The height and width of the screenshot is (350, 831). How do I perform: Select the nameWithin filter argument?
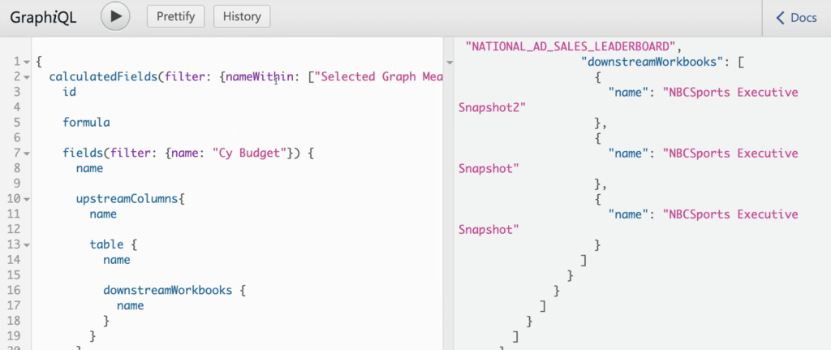tap(260, 77)
